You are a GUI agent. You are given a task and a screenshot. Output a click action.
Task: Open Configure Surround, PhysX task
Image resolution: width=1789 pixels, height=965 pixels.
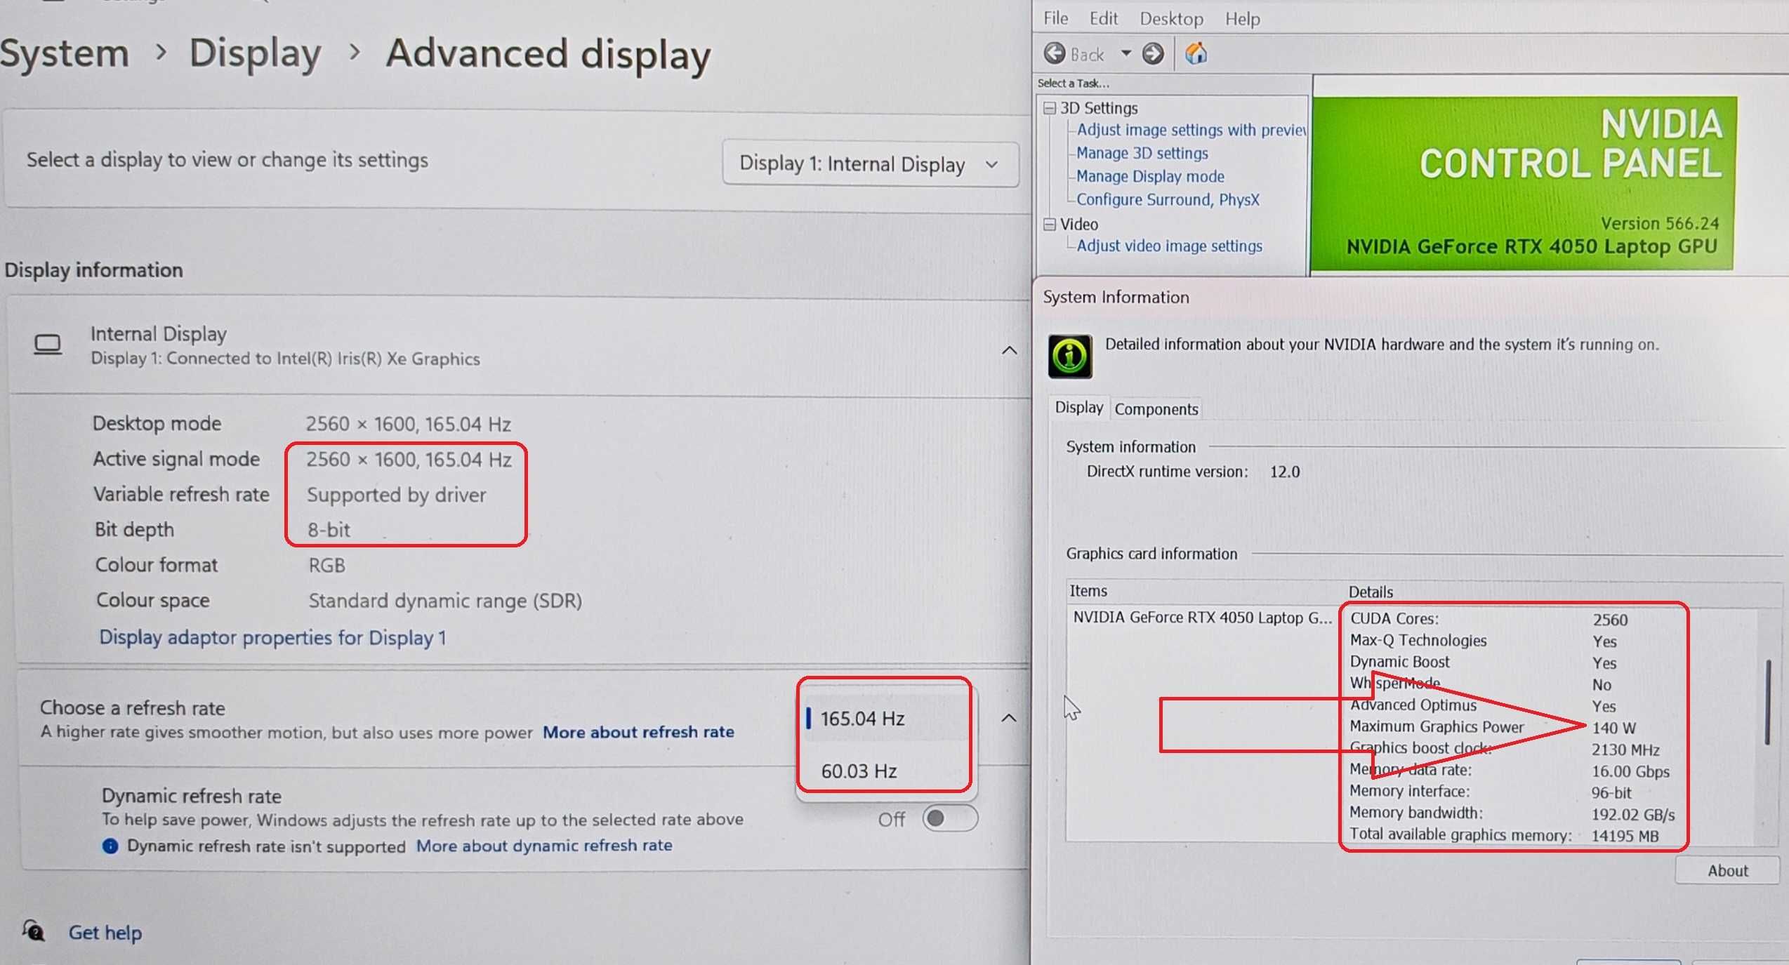coord(1168,199)
